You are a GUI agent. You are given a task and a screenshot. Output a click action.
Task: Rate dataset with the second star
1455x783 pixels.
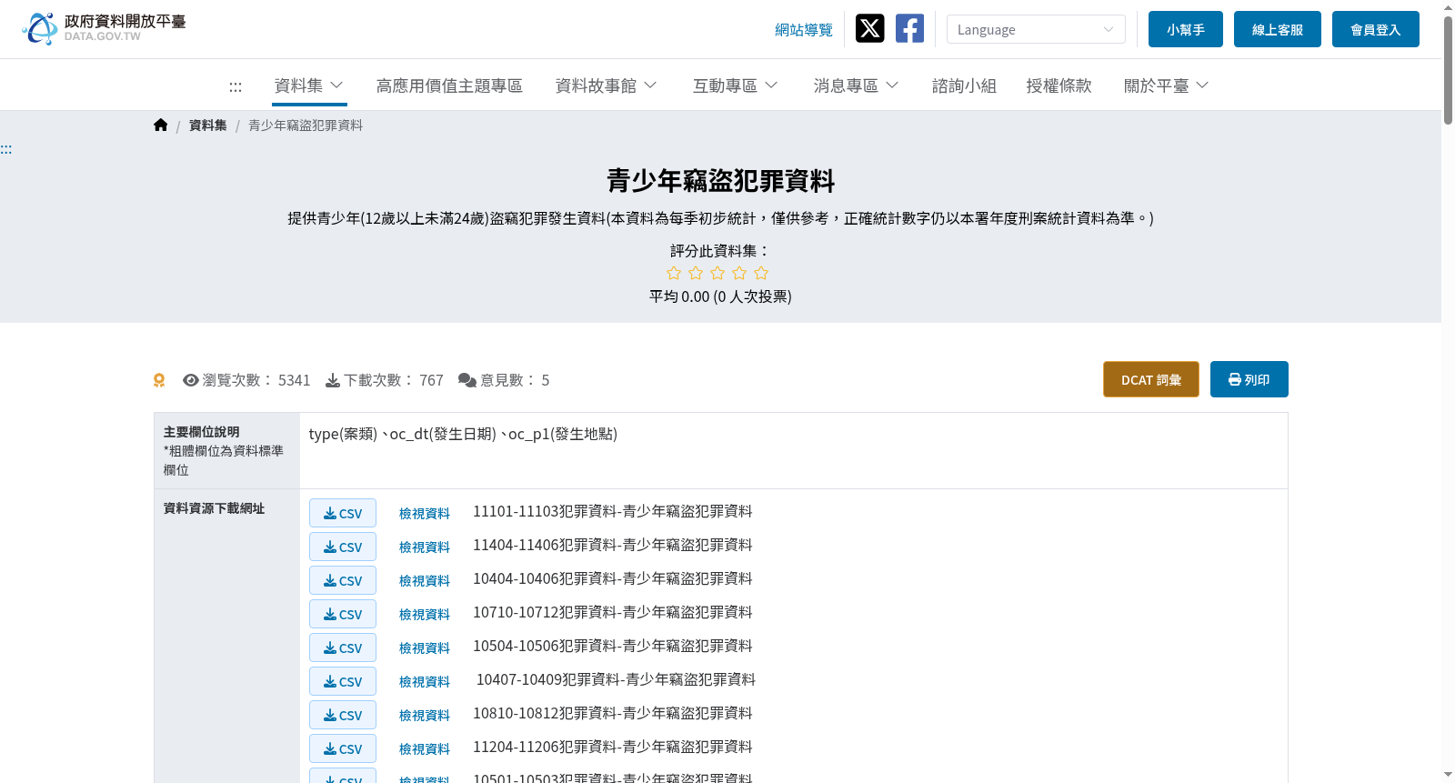pyautogui.click(x=696, y=273)
